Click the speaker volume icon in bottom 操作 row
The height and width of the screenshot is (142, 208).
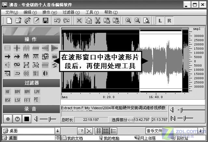45,73
